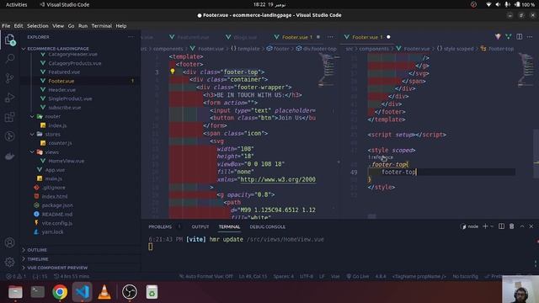
Task: Split the terminal panel
Action: [x=501, y=226]
